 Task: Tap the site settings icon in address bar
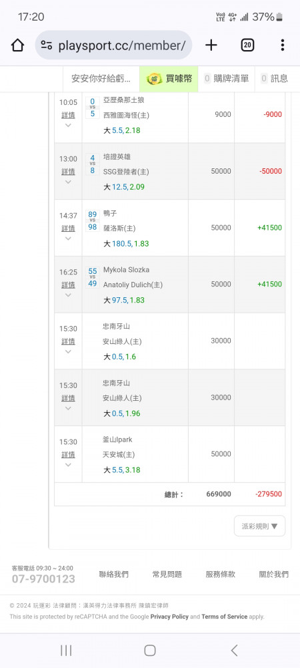[46, 45]
